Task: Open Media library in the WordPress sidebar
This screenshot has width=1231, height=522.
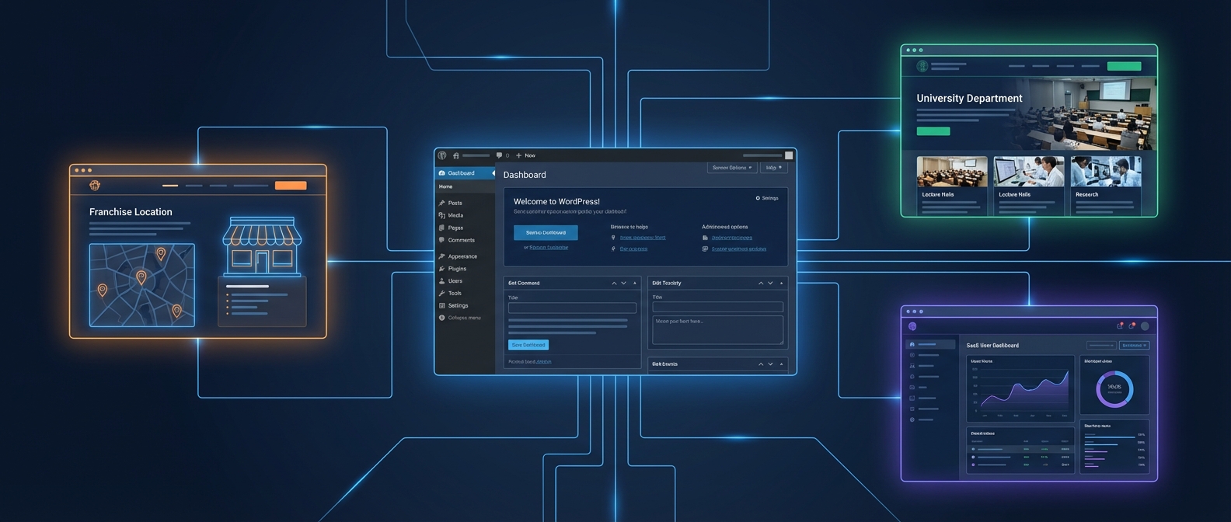Action: pyautogui.click(x=455, y=215)
